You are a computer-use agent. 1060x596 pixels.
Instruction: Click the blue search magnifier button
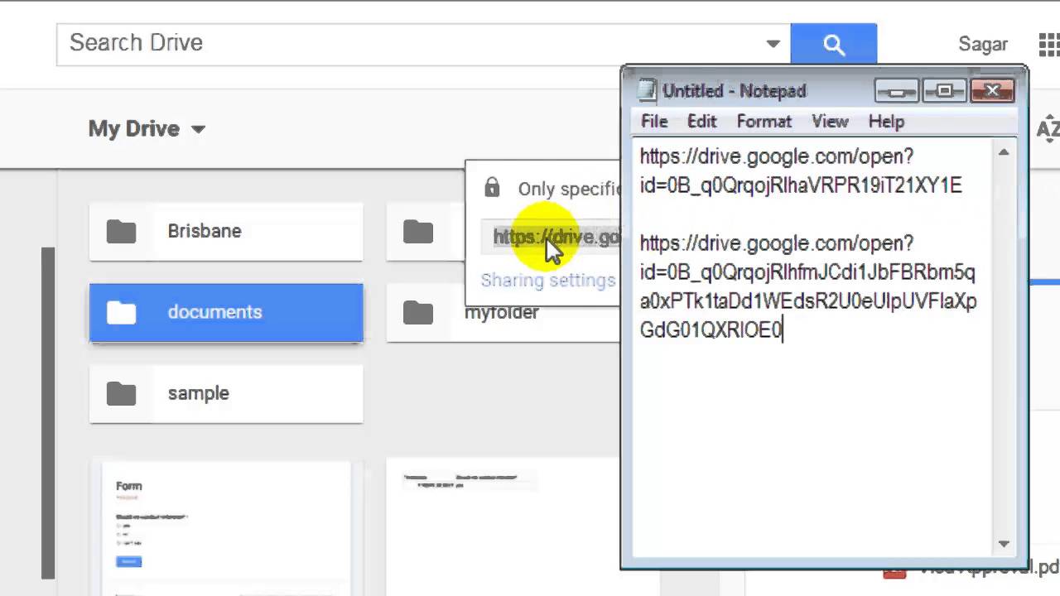tap(833, 43)
